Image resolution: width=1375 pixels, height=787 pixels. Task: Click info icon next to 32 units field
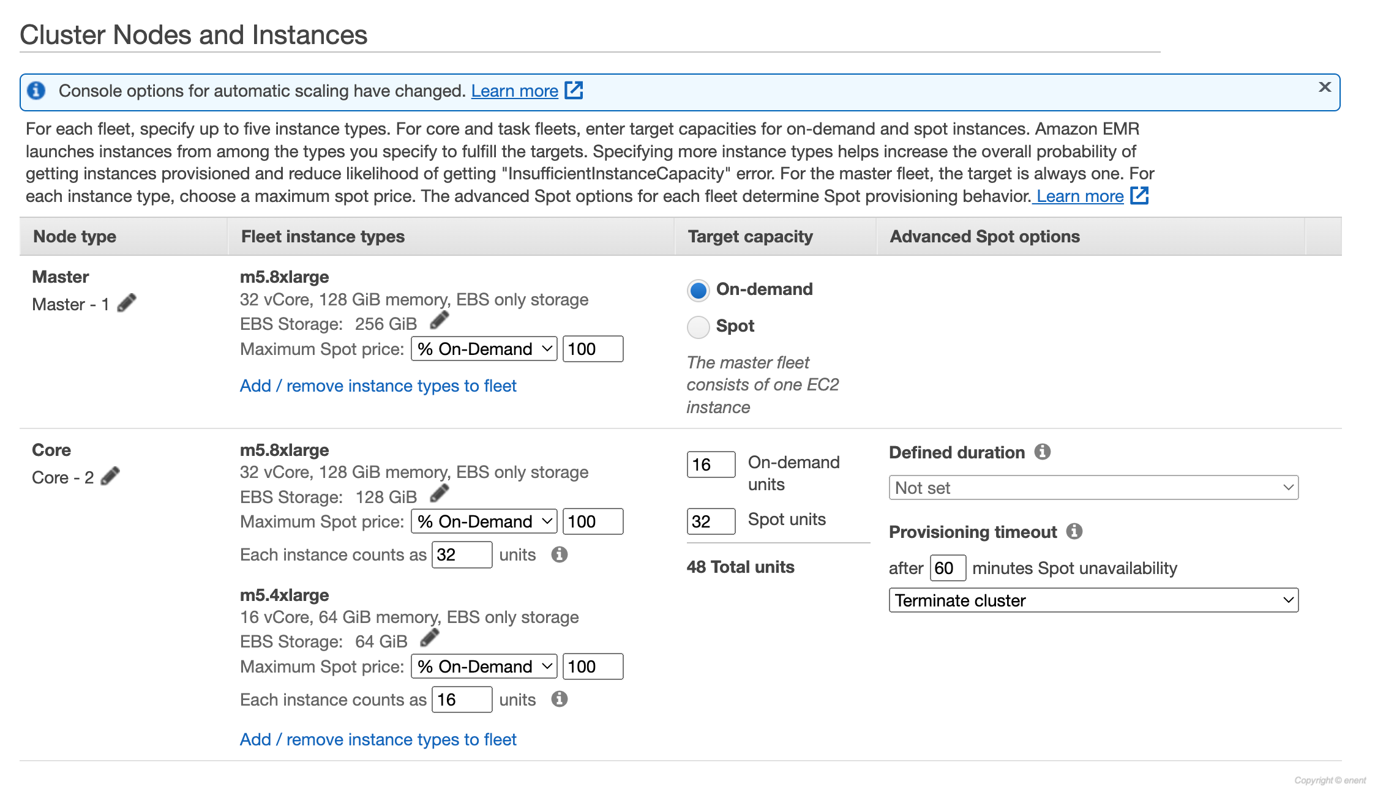559,554
